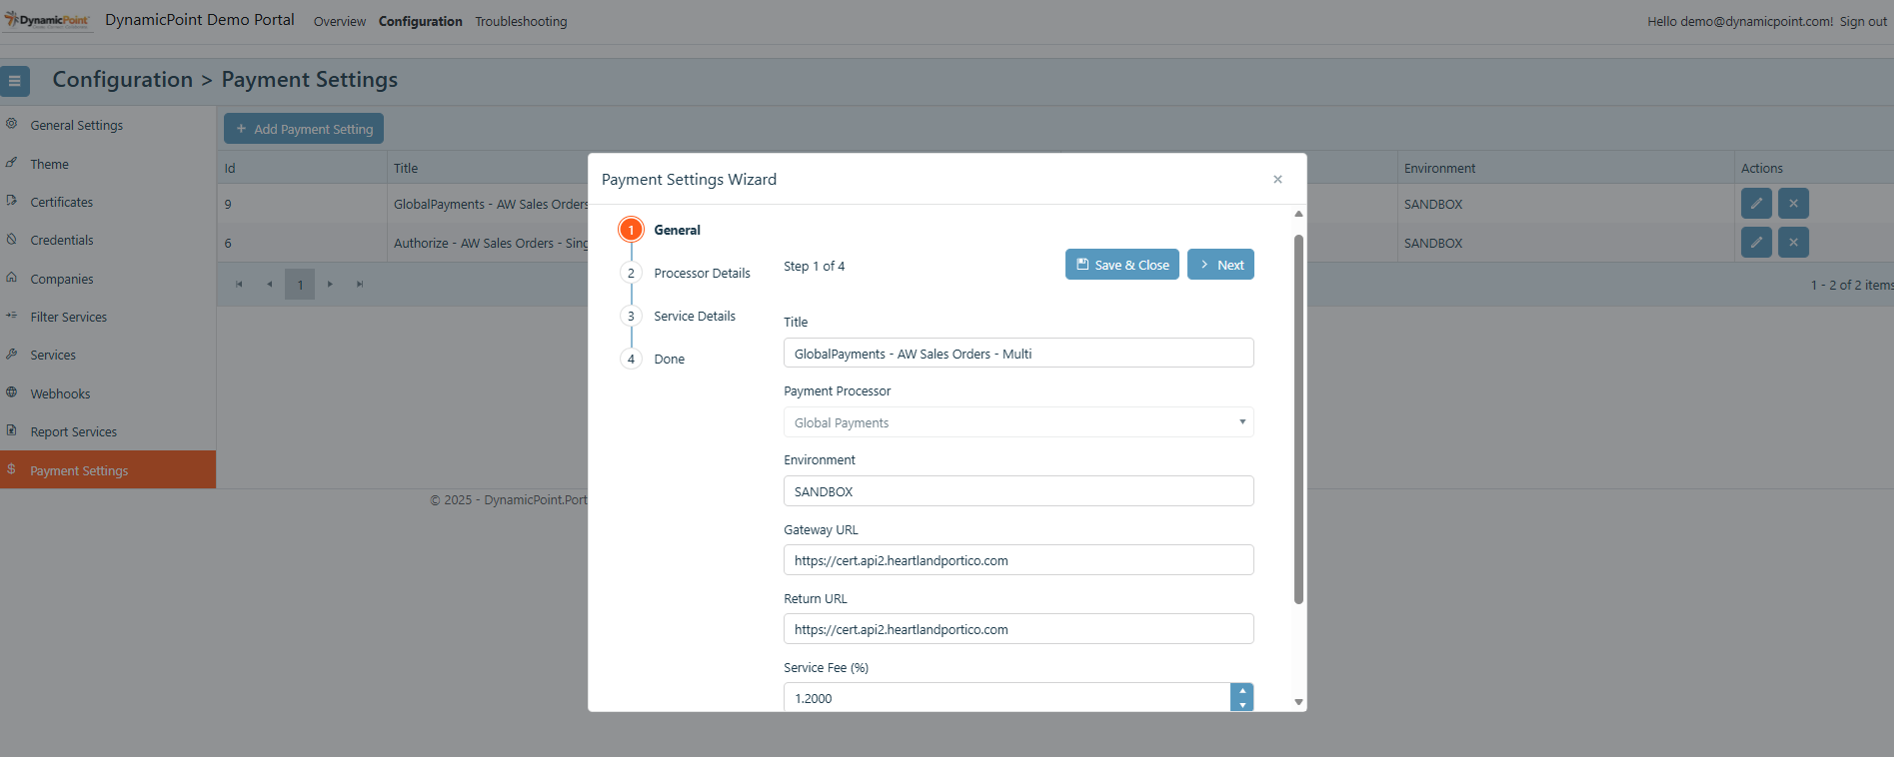Click the Service Fee (%) input field
The height and width of the screenshot is (757, 1894).
(x=1007, y=697)
